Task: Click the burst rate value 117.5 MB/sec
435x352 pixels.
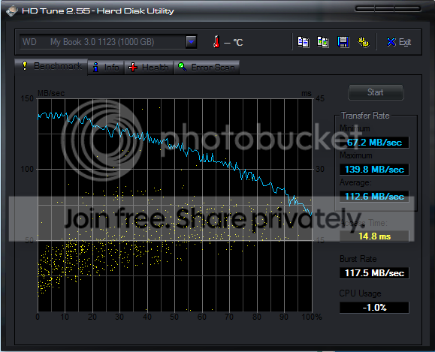Action: 374,273
